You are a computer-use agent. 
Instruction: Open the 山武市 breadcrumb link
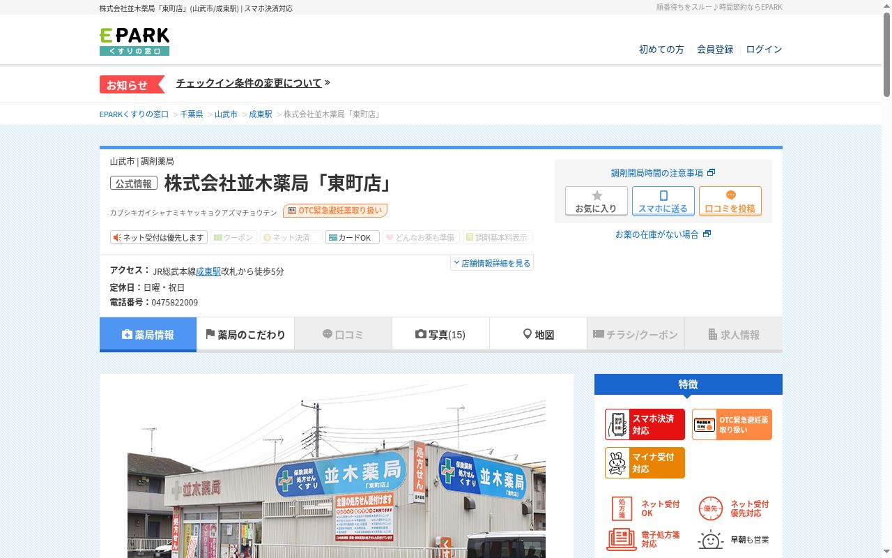[x=226, y=114]
